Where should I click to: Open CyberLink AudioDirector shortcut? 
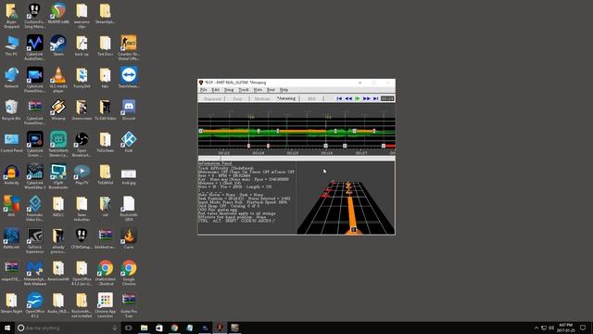pyautogui.click(x=34, y=47)
